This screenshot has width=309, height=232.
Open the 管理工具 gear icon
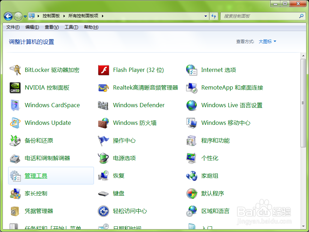click(16, 176)
